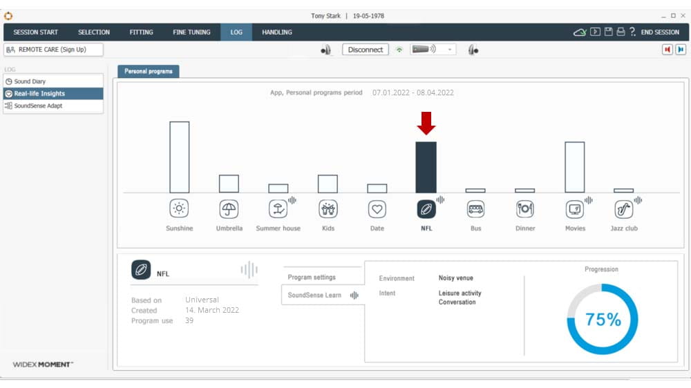
Task: Select the Umbrella program icon
Action: pos(229,208)
